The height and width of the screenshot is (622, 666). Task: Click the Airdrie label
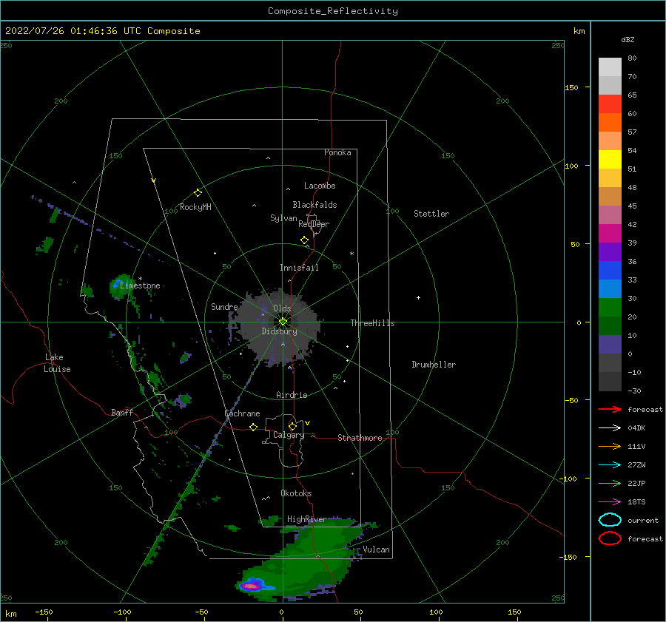pyautogui.click(x=292, y=395)
